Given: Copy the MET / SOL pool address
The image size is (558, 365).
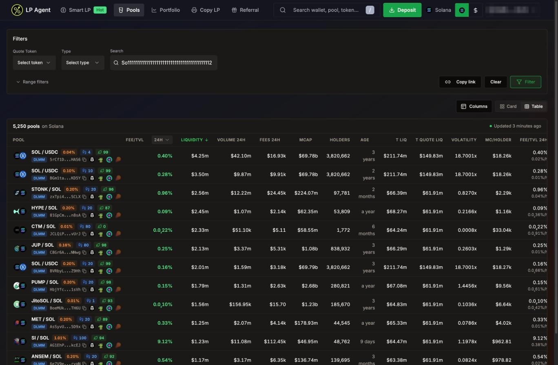Looking at the screenshot, I should pyautogui.click(x=84, y=327).
